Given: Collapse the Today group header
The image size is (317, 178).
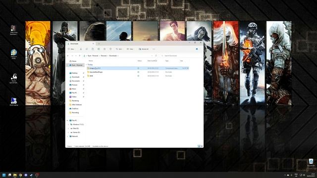Looking at the screenshot, I should pos(87,65).
